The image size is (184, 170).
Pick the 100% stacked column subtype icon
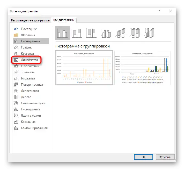[91, 33]
